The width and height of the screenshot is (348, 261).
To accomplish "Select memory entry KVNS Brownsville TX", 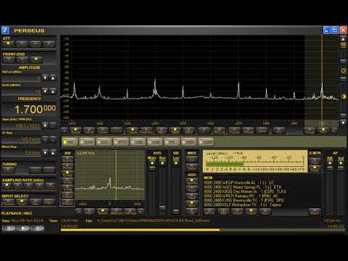I will coord(244,200).
